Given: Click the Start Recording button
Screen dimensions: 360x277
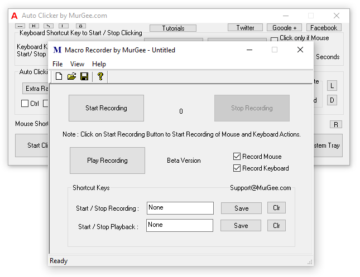Looking at the screenshot, I should (106, 108).
